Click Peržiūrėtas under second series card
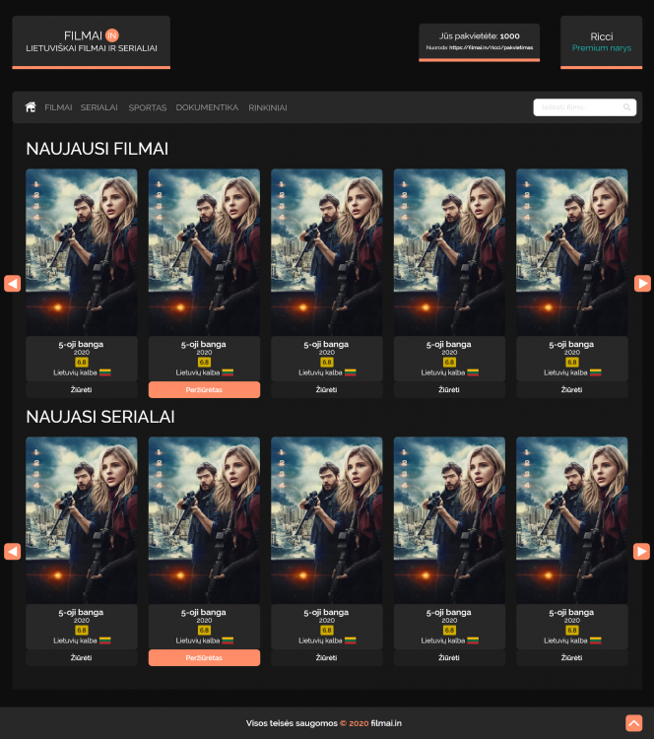This screenshot has width=654, height=739. coord(204,657)
